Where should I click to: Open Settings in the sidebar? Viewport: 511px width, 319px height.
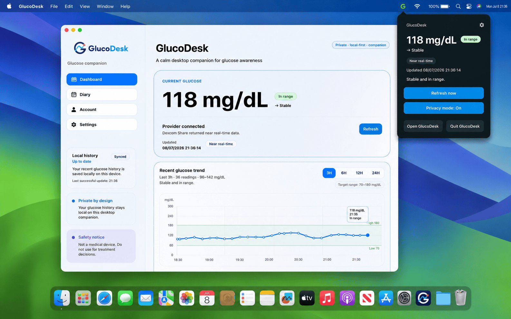coord(102,124)
